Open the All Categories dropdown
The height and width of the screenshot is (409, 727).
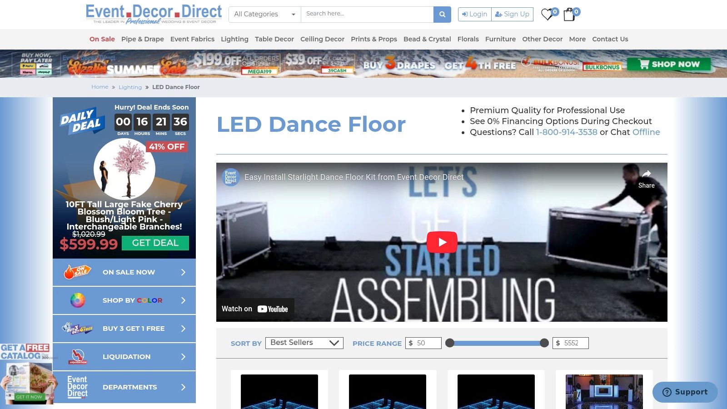pyautogui.click(x=265, y=14)
